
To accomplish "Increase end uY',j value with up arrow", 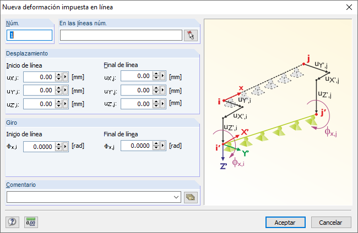I will pos(156,88).
